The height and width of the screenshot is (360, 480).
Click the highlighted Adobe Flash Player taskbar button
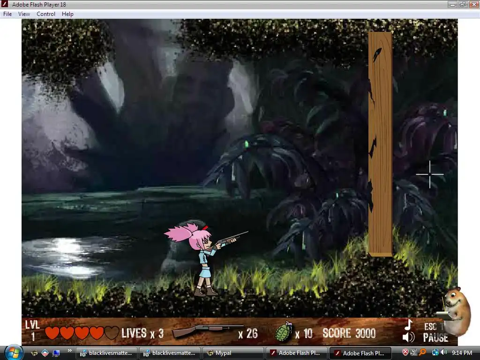coord(360,353)
